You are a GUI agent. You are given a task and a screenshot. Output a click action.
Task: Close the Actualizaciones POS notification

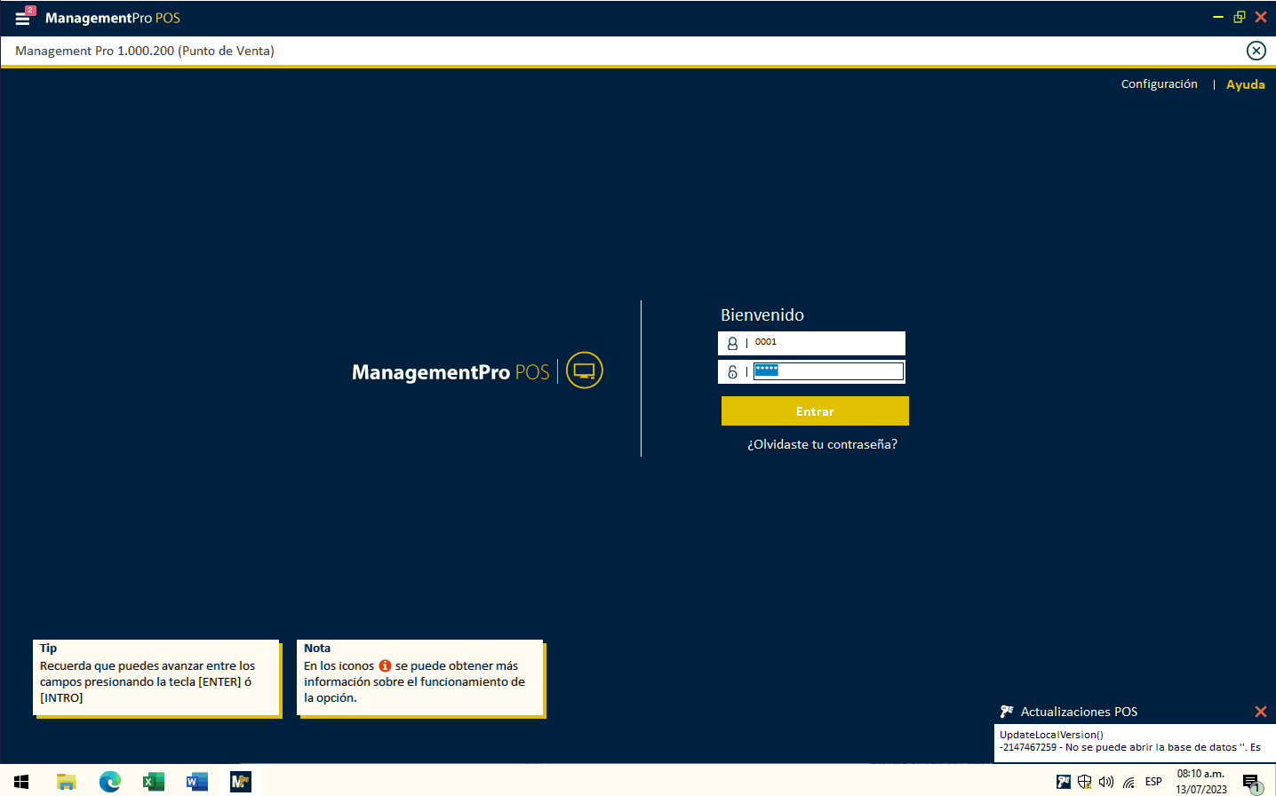click(1260, 712)
